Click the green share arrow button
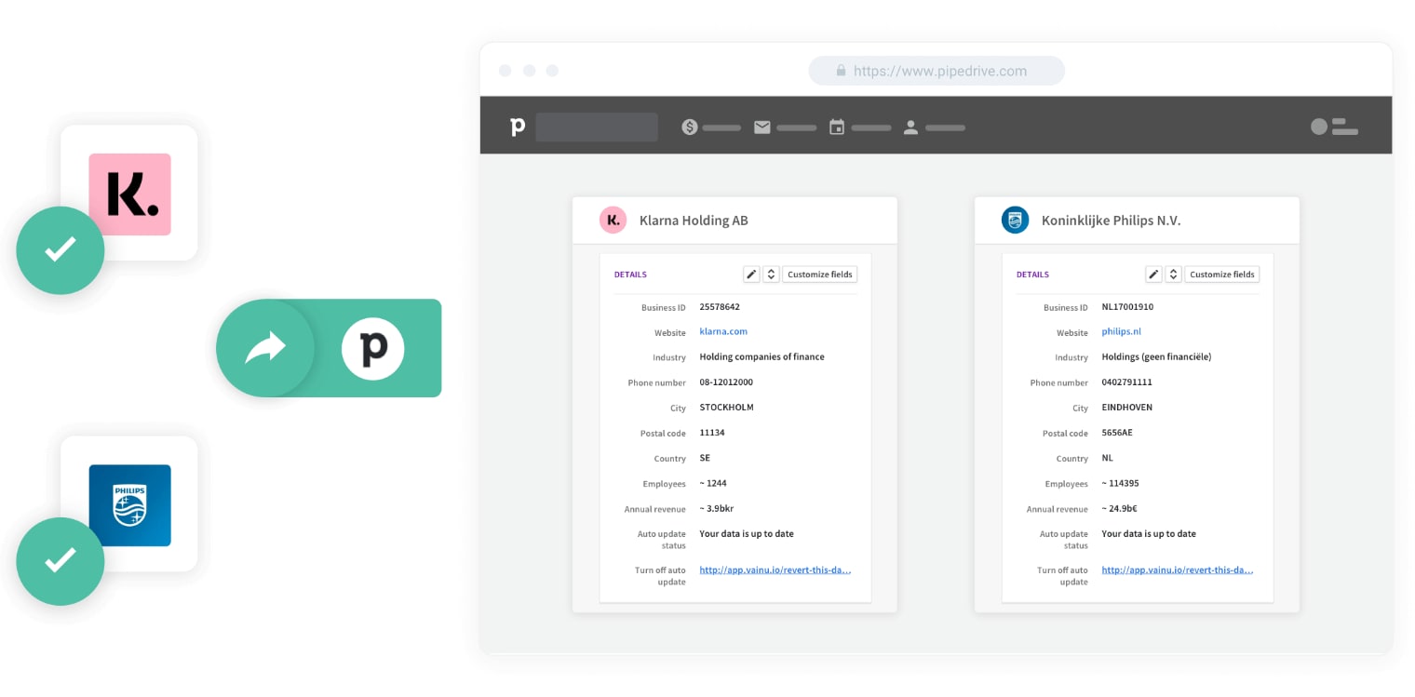 pos(265,348)
